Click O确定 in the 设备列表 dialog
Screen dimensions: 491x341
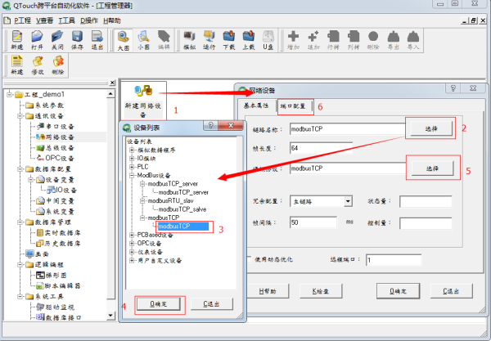coord(160,304)
